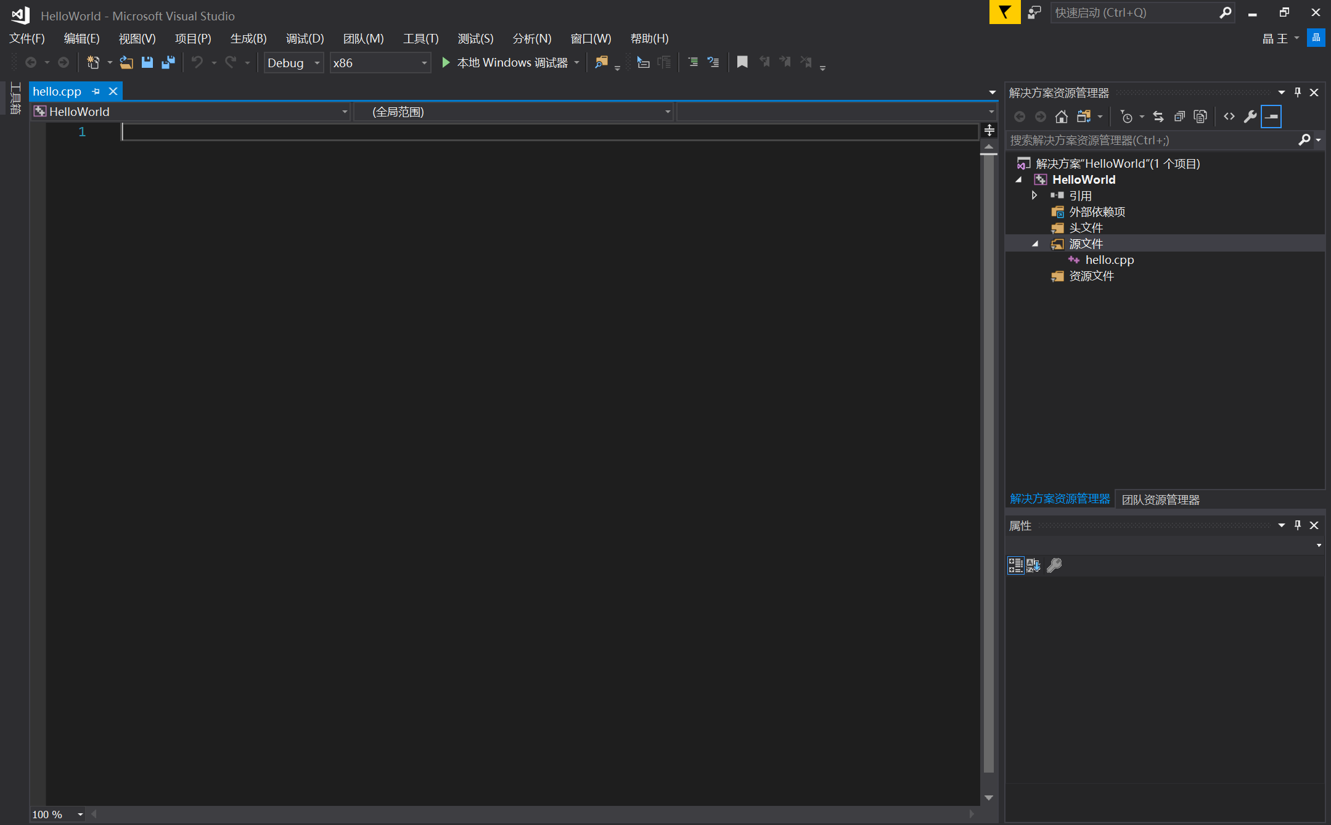Click the feedback notification flag icon
Image resolution: width=1331 pixels, height=825 pixels.
click(1005, 12)
